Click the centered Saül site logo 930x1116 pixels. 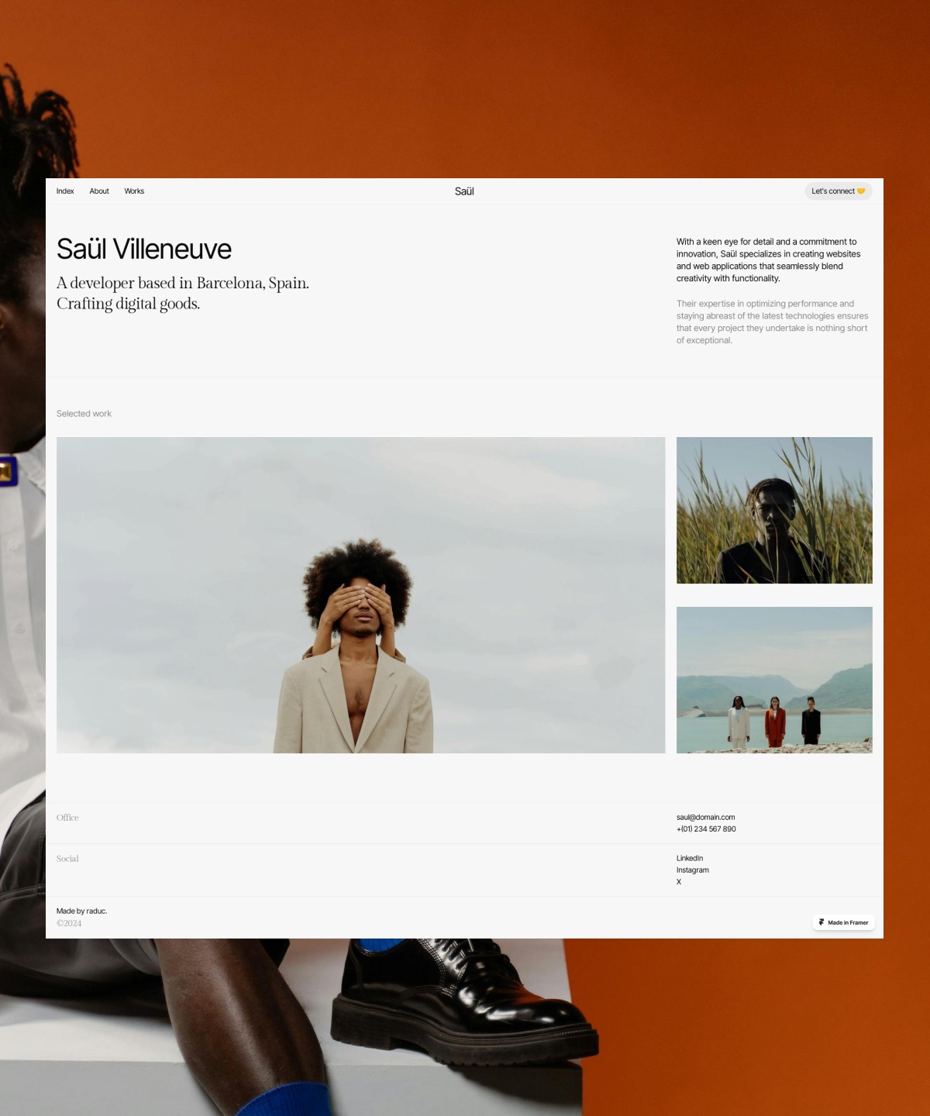tap(464, 191)
